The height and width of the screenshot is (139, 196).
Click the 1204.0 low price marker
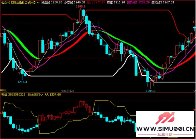(151, 91)
